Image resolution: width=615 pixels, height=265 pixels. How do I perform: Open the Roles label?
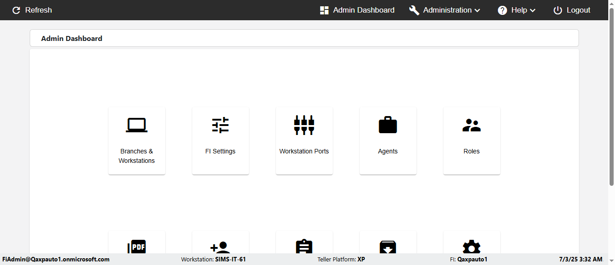click(x=472, y=151)
